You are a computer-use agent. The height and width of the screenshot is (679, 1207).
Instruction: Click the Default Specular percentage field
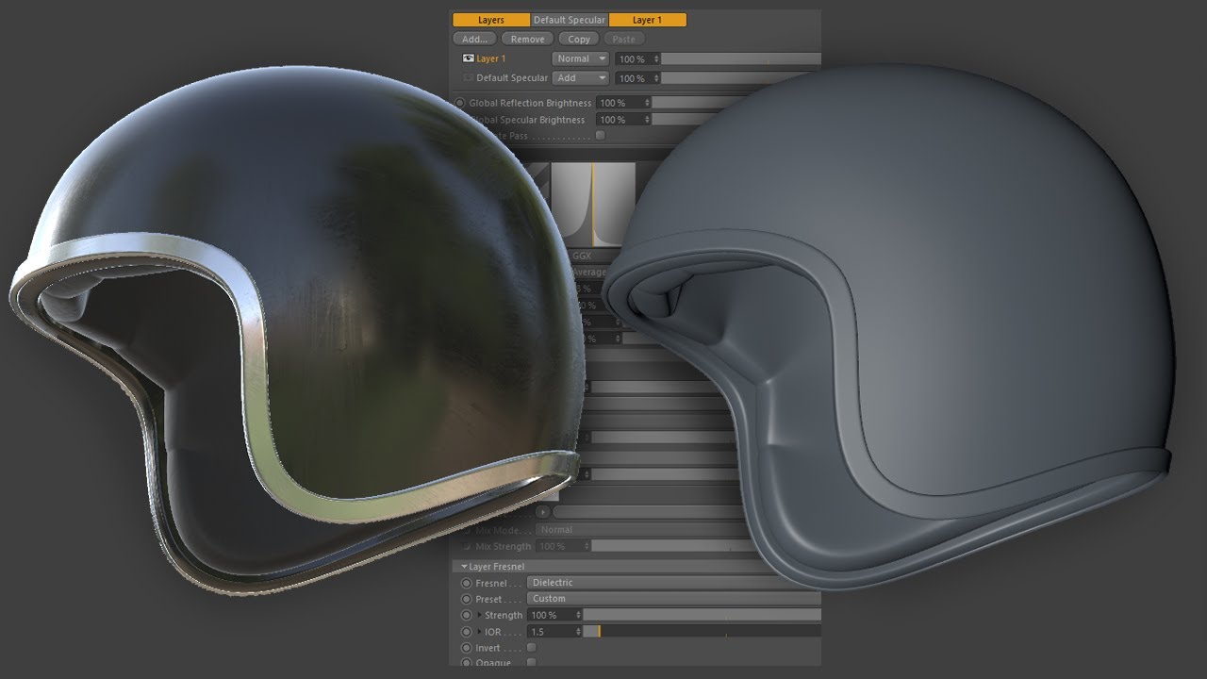(x=637, y=77)
